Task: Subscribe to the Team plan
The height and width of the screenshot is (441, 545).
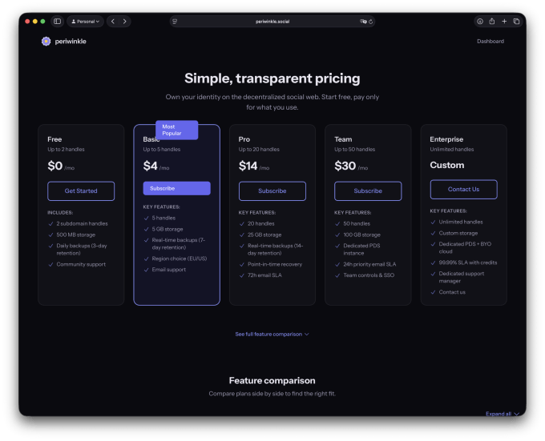Action: [368, 190]
